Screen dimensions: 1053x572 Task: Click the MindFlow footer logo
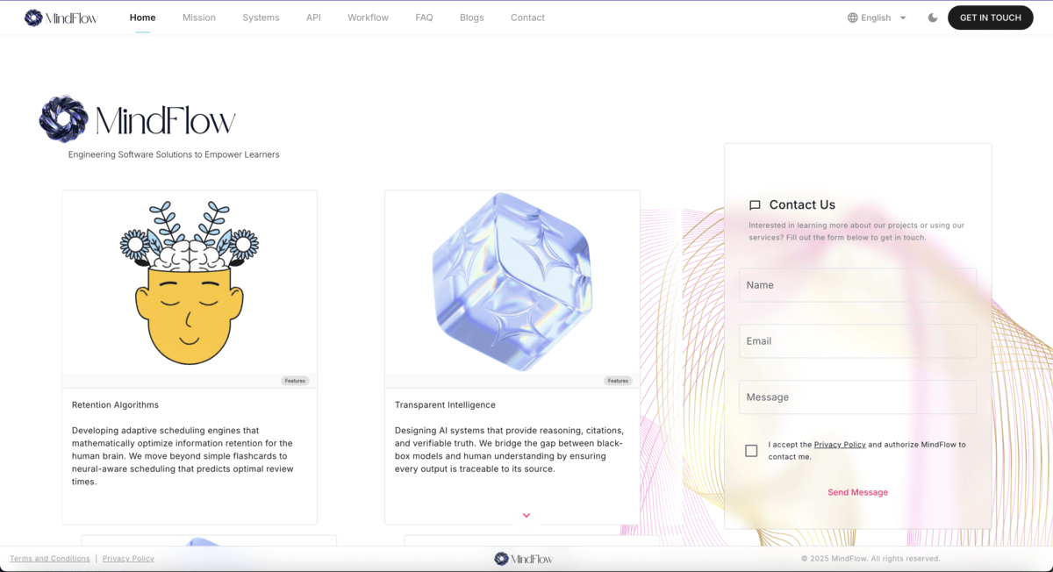point(524,559)
